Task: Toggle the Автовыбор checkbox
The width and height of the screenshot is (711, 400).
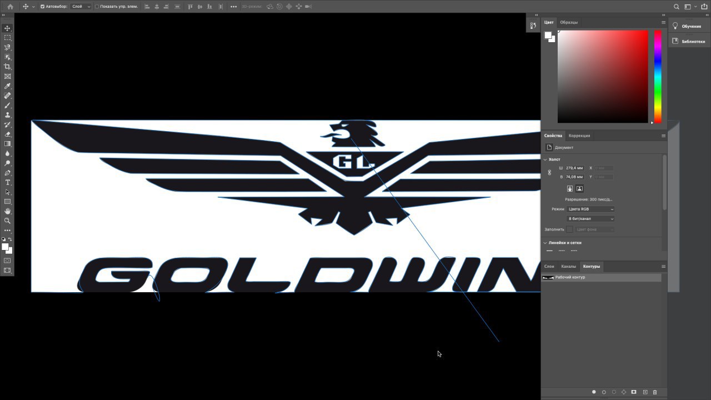Action: [x=43, y=7]
